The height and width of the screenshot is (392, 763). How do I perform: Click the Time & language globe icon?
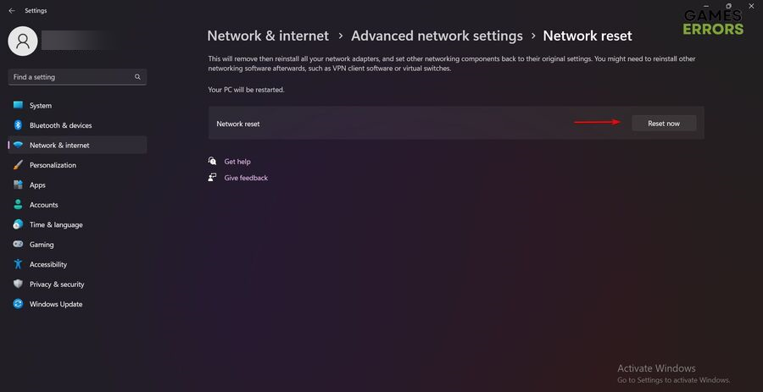(x=18, y=224)
